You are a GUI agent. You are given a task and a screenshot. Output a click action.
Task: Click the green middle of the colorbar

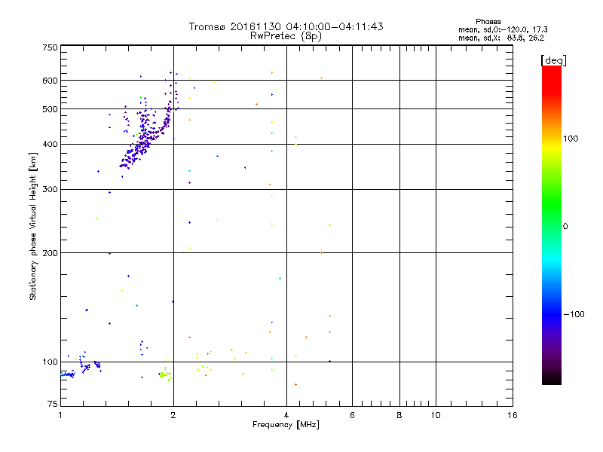point(552,203)
